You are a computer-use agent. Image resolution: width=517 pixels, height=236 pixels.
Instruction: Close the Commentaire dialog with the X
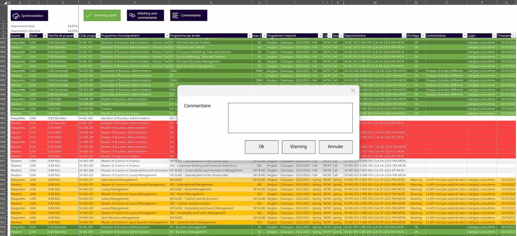pos(353,90)
